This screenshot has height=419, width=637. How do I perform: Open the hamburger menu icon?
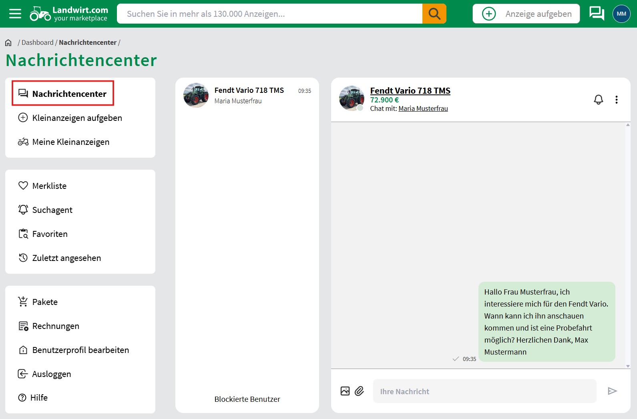[x=15, y=14]
